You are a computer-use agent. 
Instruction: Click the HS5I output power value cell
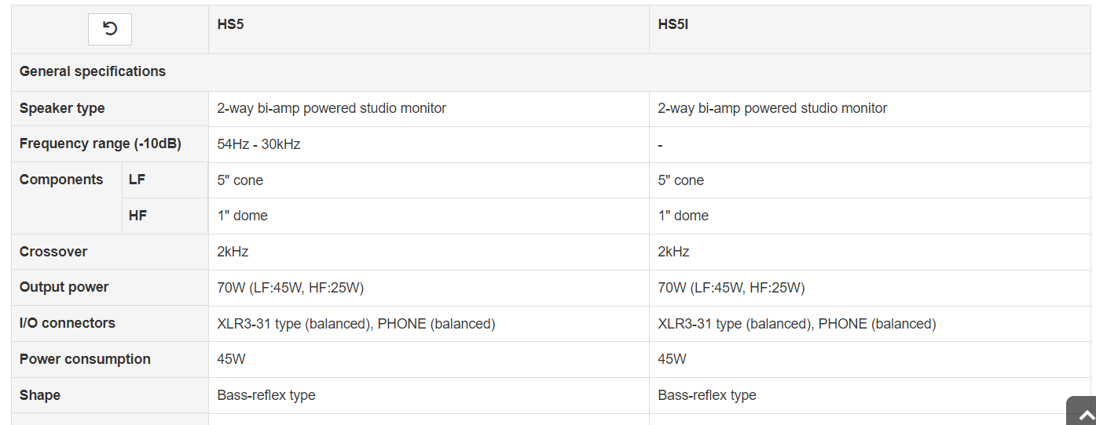[x=731, y=288]
